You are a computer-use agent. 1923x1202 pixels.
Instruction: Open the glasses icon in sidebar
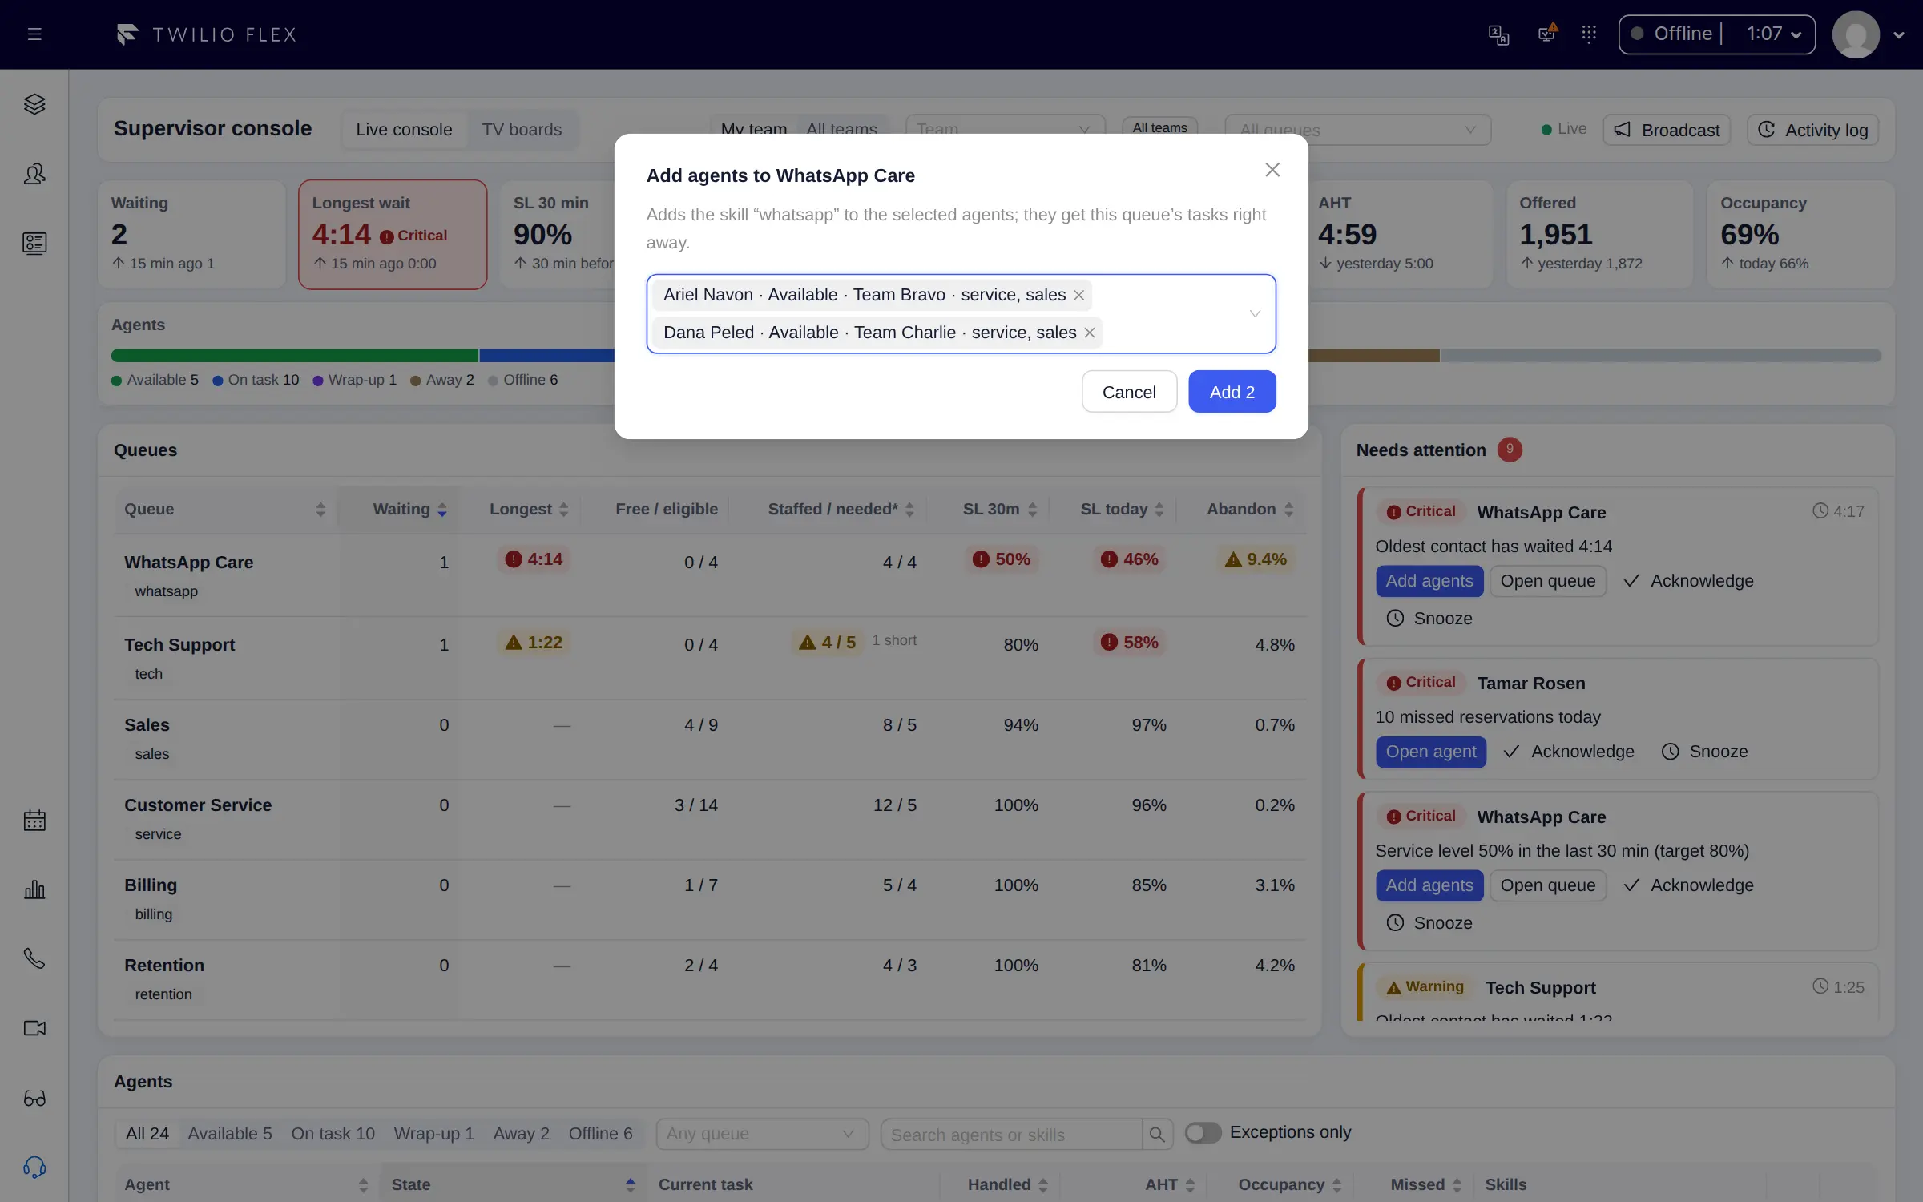pyautogui.click(x=34, y=1098)
